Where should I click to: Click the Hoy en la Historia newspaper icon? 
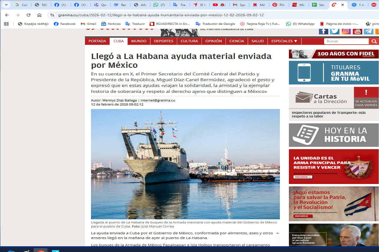pyautogui.click(x=306, y=135)
